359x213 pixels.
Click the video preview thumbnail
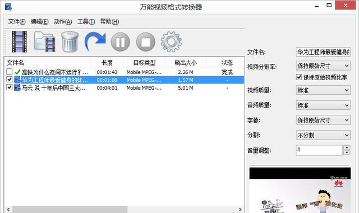pos(300,190)
